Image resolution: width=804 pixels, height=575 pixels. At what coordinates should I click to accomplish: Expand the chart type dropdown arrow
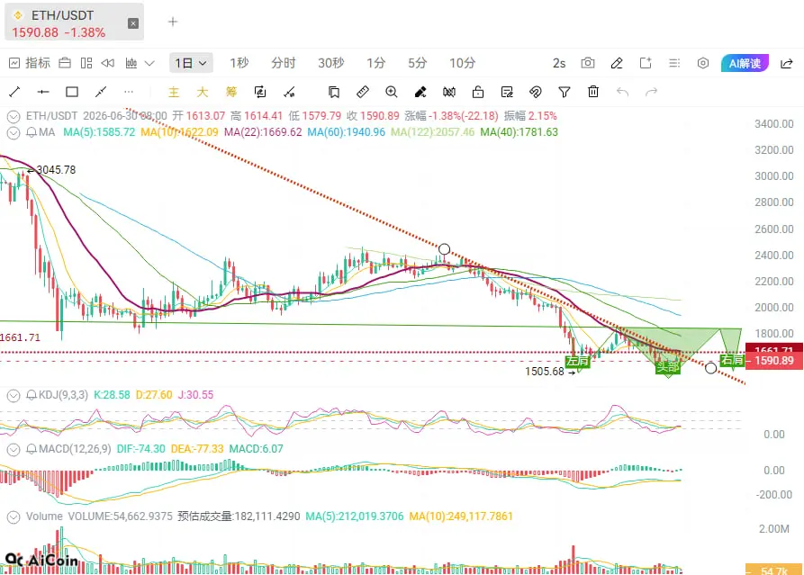pos(149,64)
